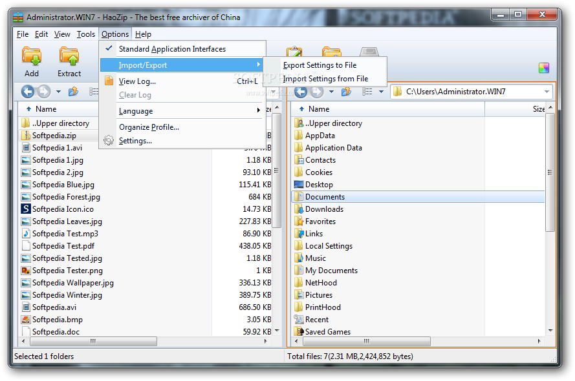The image size is (575, 381).
Task: Click the Contacts folder icon
Action: pos(299,160)
